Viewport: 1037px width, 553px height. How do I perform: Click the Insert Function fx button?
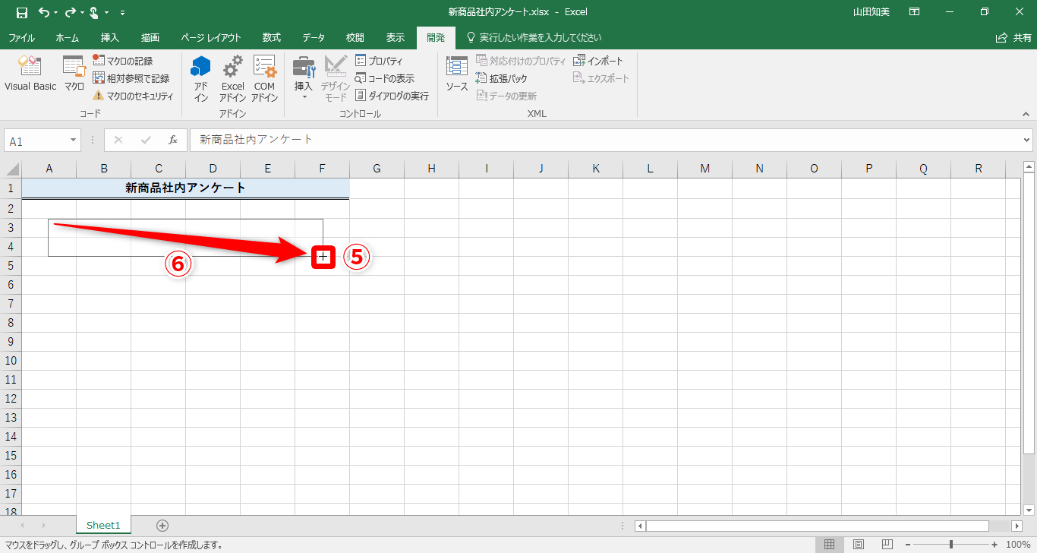point(173,140)
